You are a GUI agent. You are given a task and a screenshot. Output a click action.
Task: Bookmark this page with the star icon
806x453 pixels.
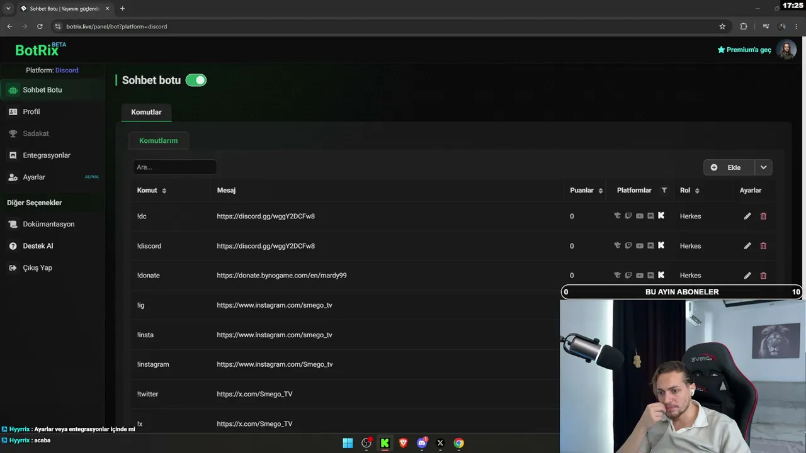tap(722, 26)
